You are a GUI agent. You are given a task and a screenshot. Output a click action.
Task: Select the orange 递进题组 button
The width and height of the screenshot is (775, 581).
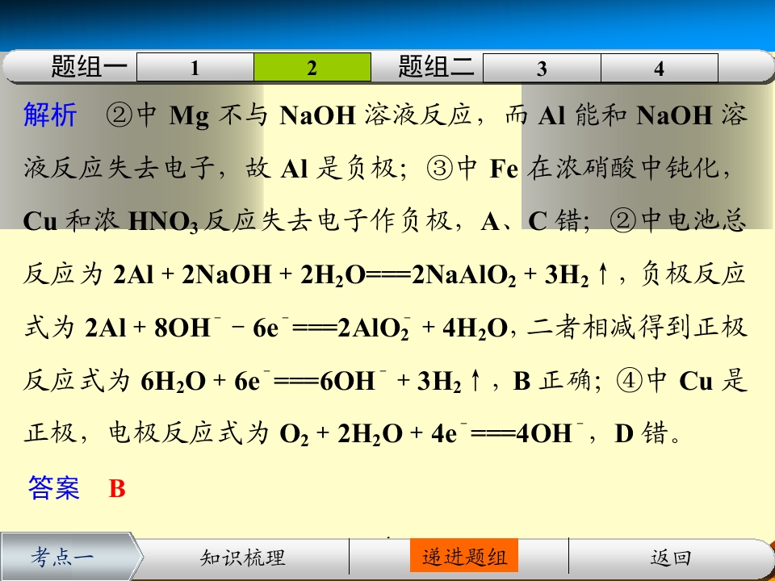464,557
